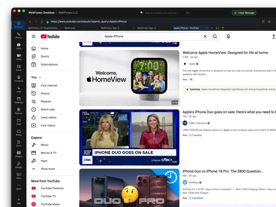Add a new app to sidebar
Viewport: 276px width, 207px height.
click(19, 201)
